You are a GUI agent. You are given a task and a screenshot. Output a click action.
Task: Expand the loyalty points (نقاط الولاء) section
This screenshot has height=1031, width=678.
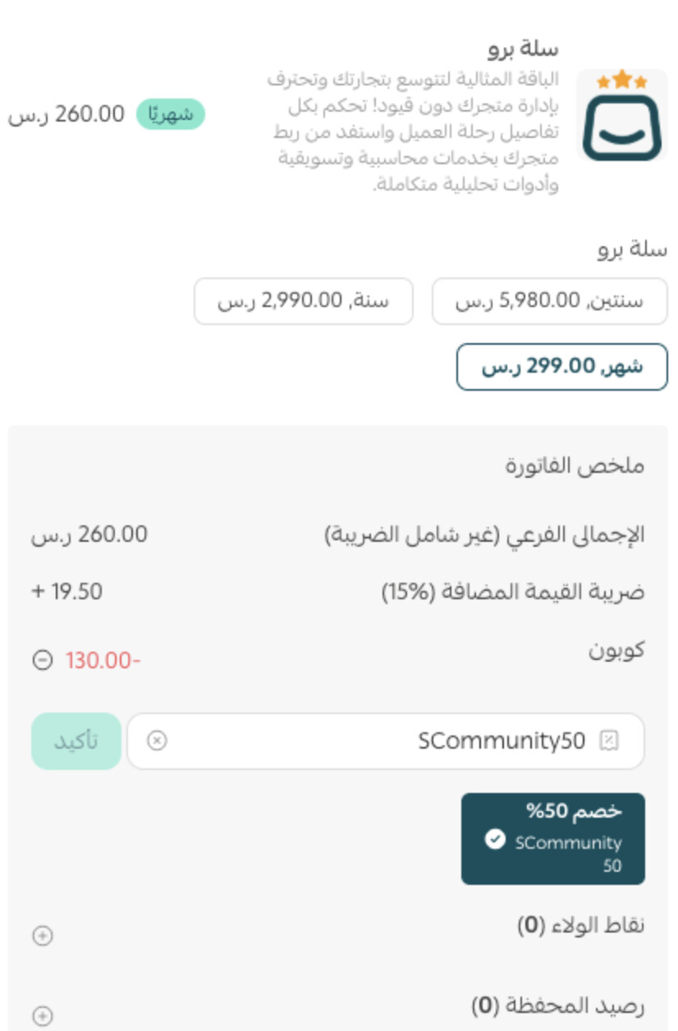pos(42,935)
